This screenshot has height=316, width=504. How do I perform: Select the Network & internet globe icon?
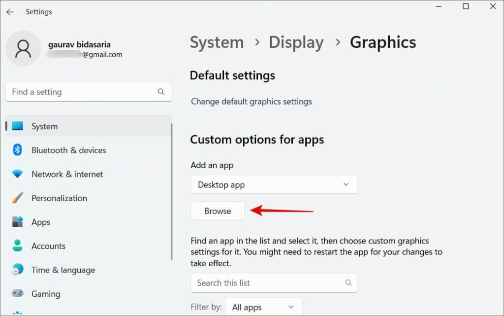pos(17,174)
